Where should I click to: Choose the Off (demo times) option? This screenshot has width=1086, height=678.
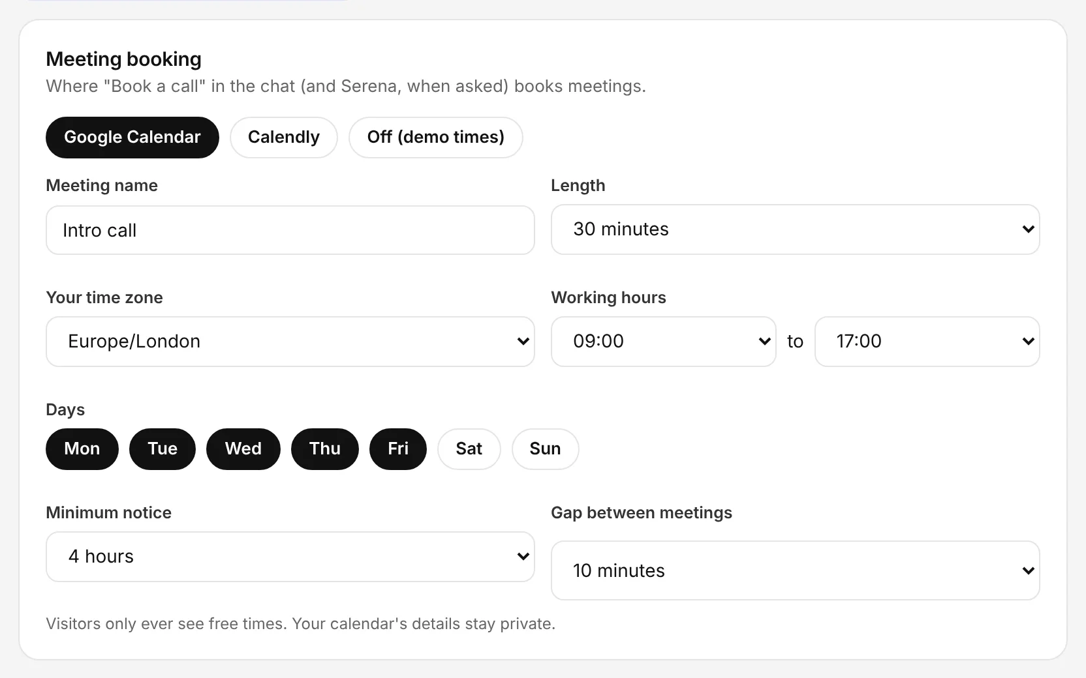(x=436, y=138)
